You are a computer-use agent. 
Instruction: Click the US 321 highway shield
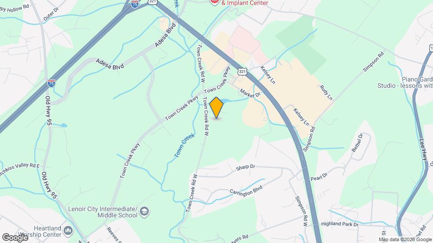pos(242,72)
